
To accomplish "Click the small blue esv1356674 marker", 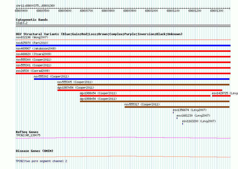I will pos(173,113).
